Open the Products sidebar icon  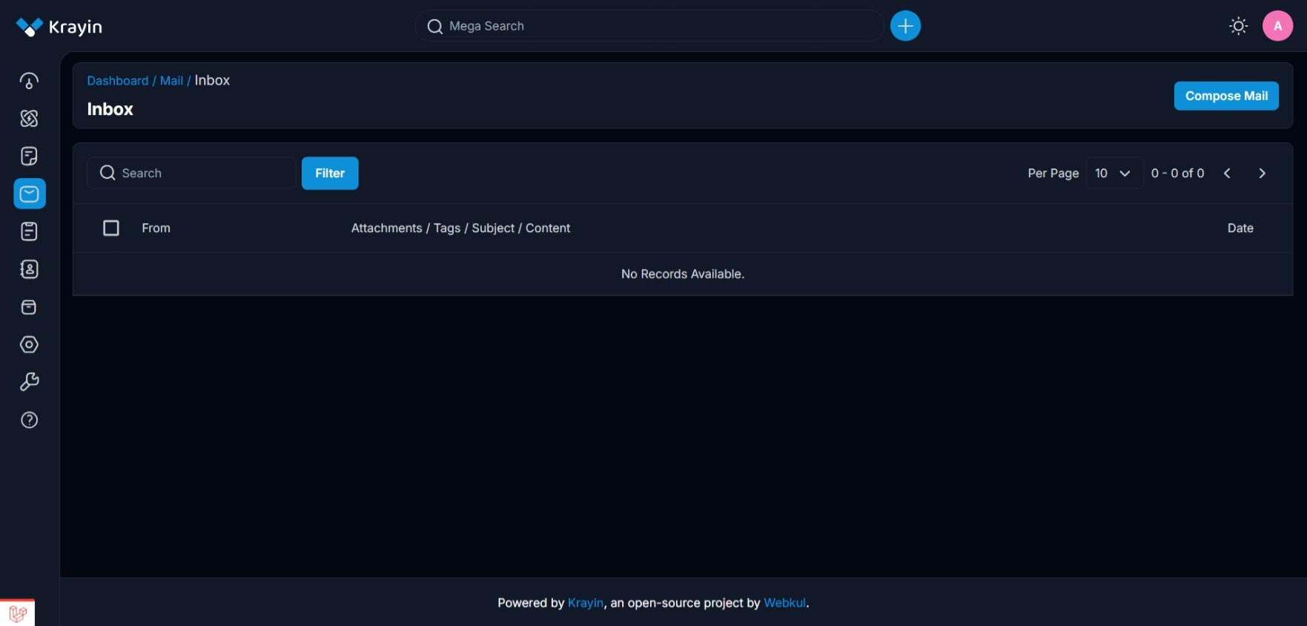(x=29, y=307)
